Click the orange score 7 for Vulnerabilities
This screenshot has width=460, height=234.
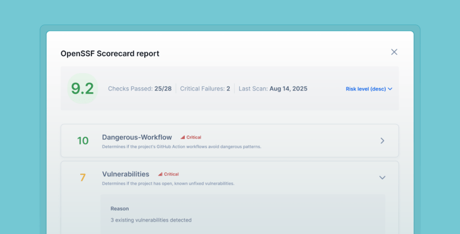[x=82, y=178]
